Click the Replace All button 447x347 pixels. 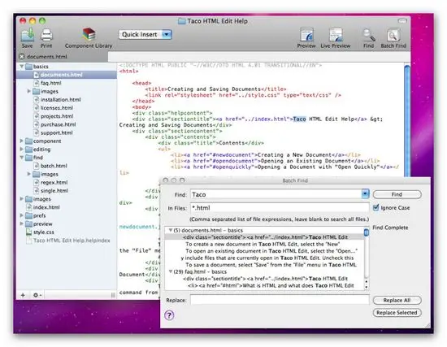coord(397,300)
